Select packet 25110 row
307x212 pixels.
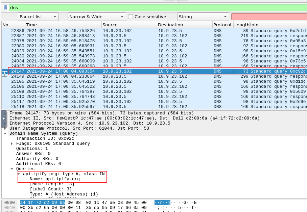(x=154, y=97)
